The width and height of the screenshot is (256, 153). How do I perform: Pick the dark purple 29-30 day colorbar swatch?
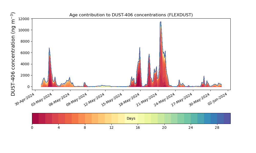pyautogui.click(x=227, y=119)
